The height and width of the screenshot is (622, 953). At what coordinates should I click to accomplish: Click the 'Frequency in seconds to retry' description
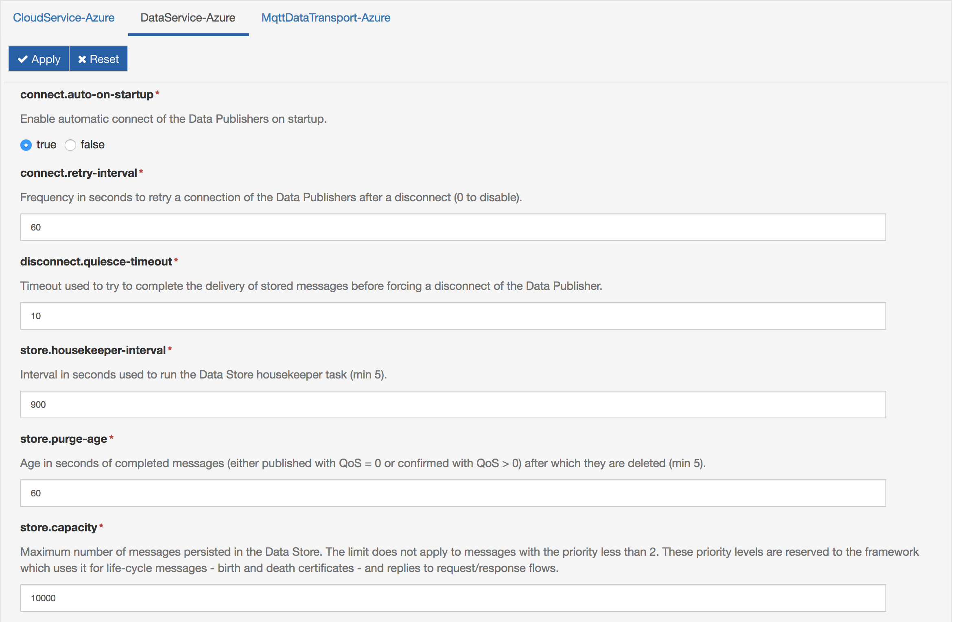tap(271, 198)
